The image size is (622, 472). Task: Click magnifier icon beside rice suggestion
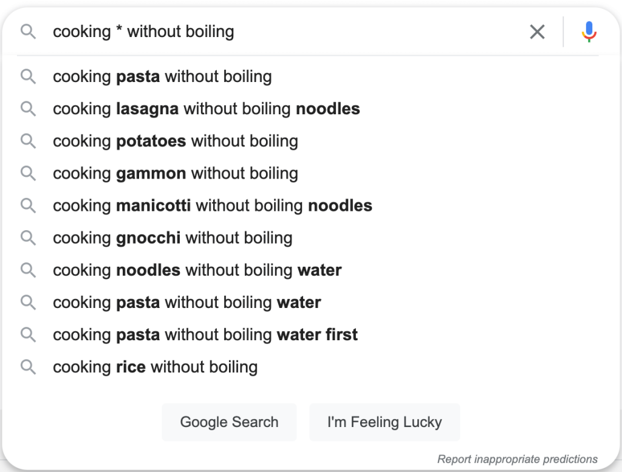pyautogui.click(x=28, y=367)
